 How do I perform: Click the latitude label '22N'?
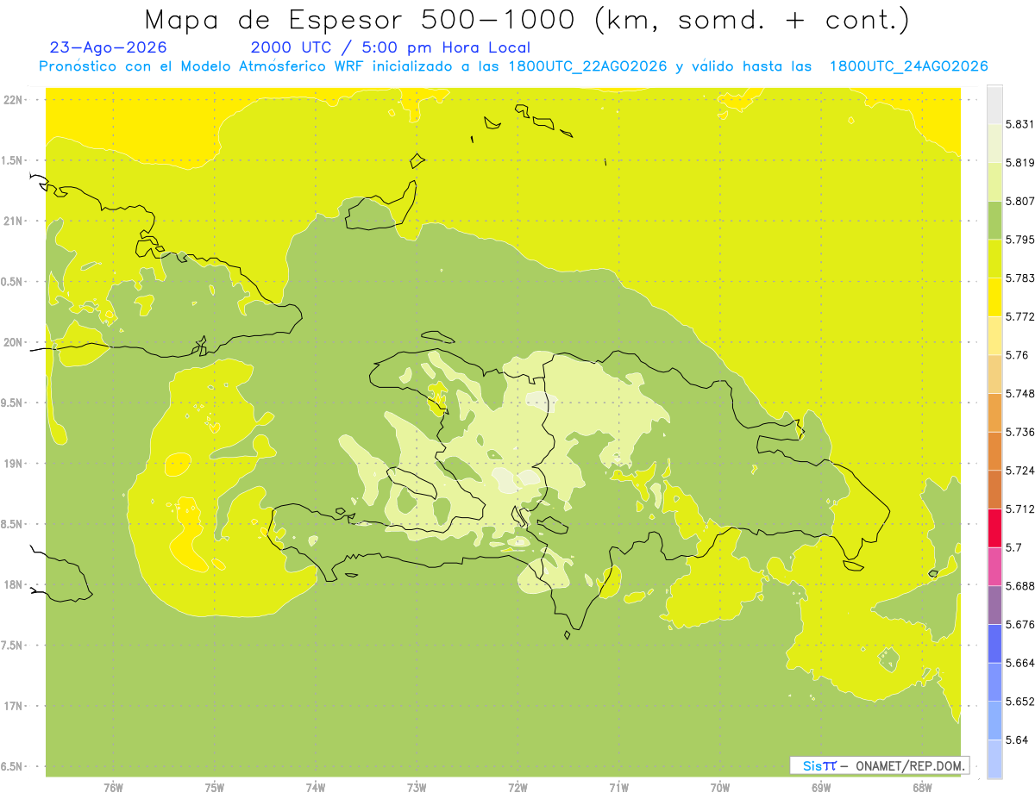(12, 100)
